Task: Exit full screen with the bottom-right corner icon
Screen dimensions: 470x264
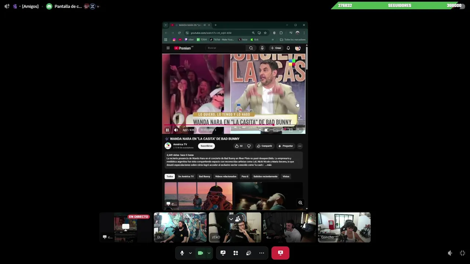Action: pos(462,253)
